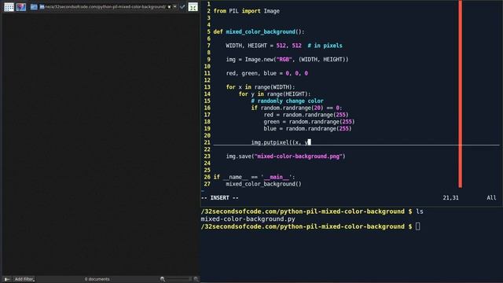Click line number 1 in the gutter
This screenshot has width=503, height=283.
coord(208,4)
